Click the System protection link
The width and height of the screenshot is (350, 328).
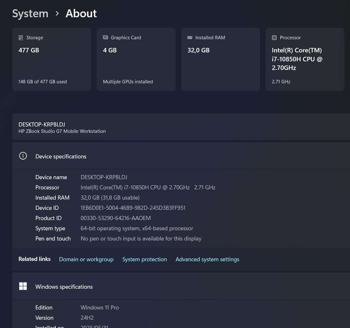point(144,259)
